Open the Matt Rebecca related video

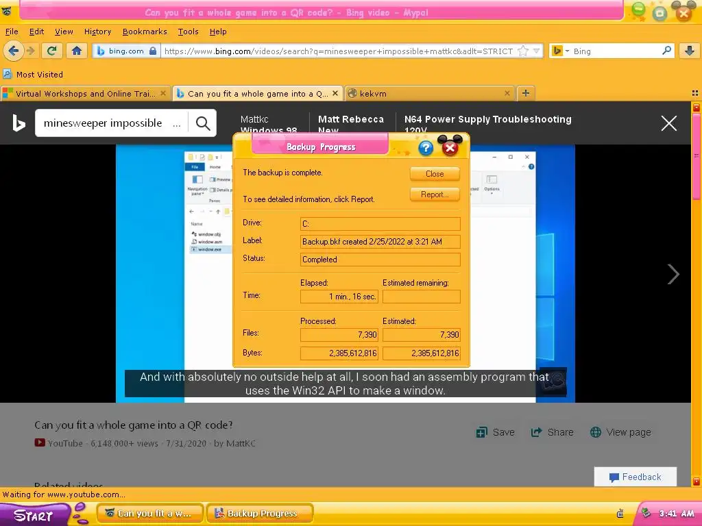(350, 125)
